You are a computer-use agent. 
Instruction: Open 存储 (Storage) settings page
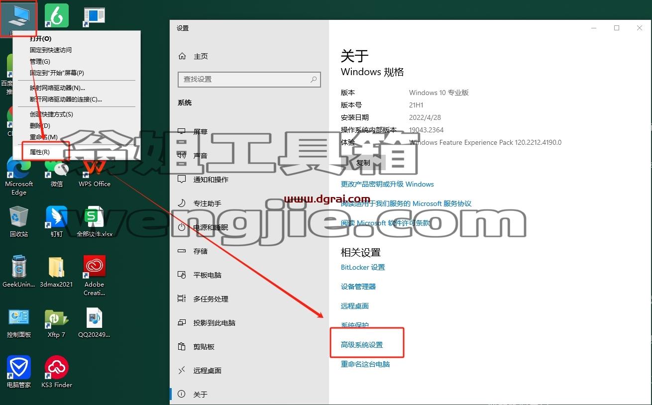249,251
